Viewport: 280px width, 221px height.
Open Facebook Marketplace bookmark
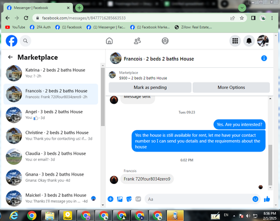tap(150, 27)
